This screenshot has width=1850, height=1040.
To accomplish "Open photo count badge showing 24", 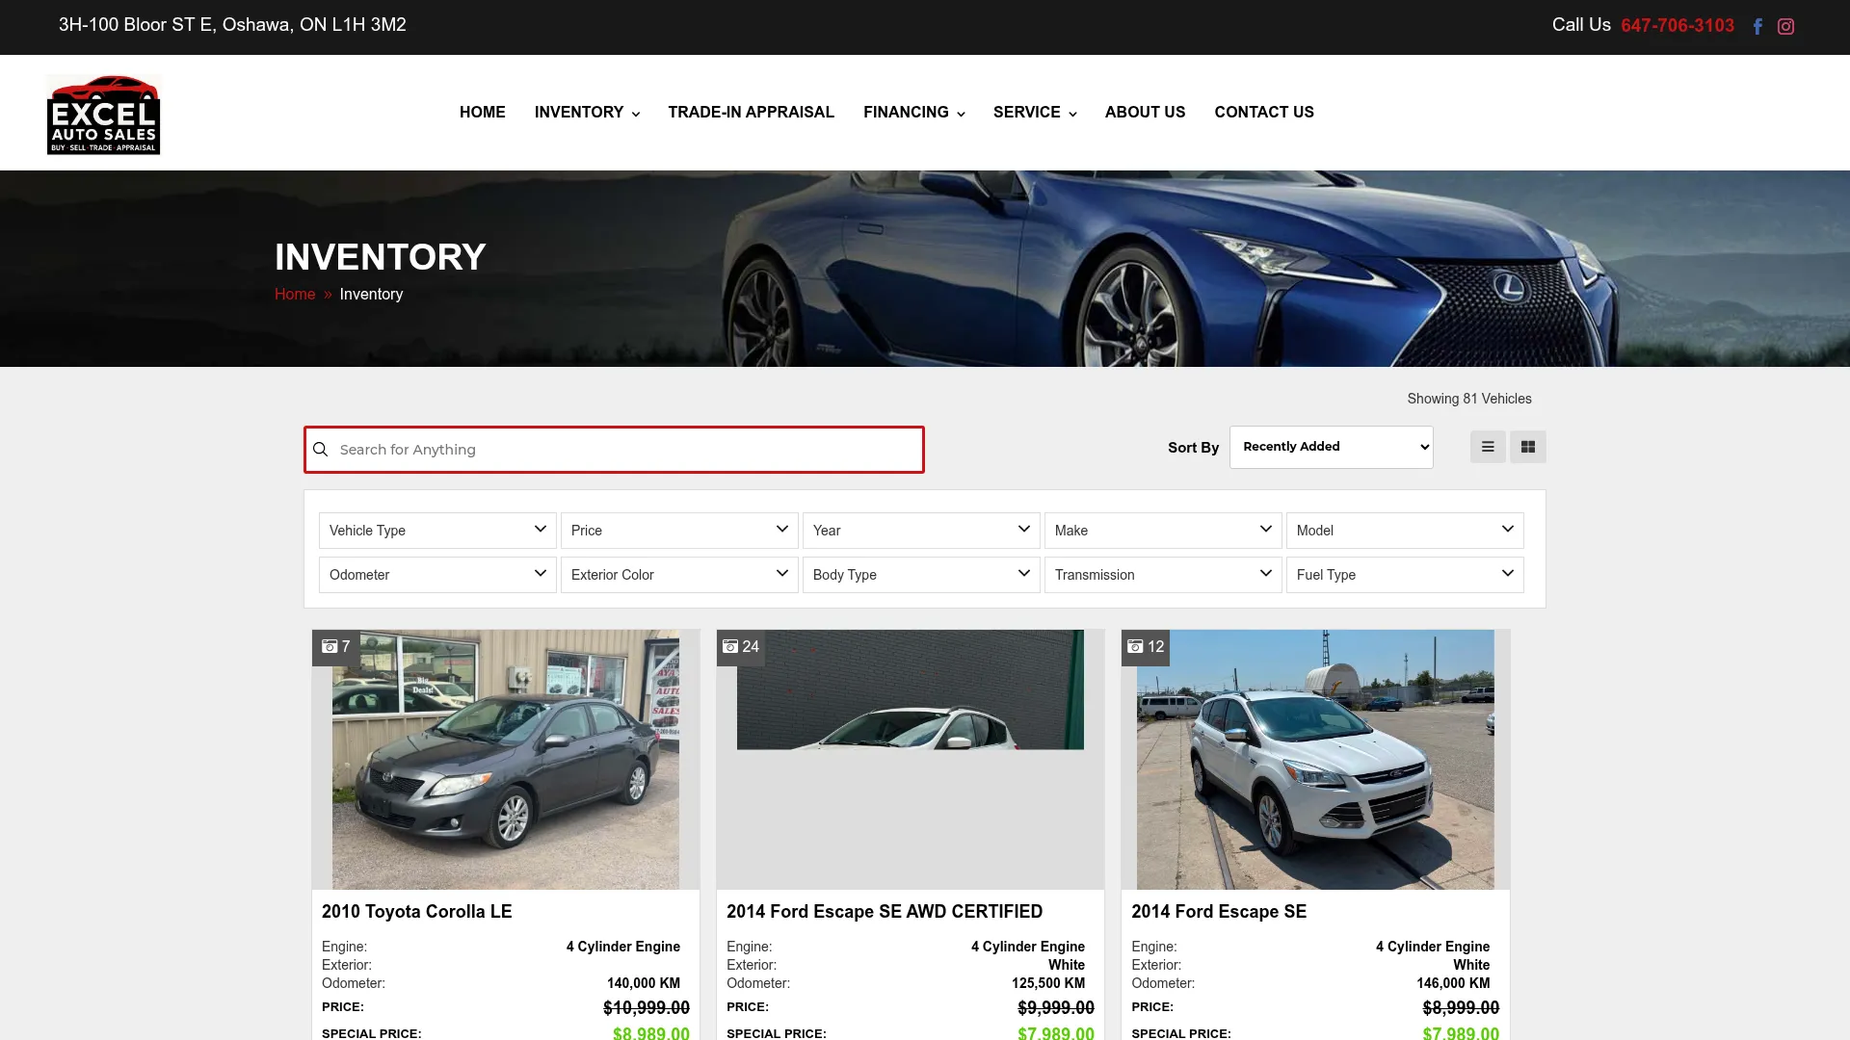I will 741,647.
